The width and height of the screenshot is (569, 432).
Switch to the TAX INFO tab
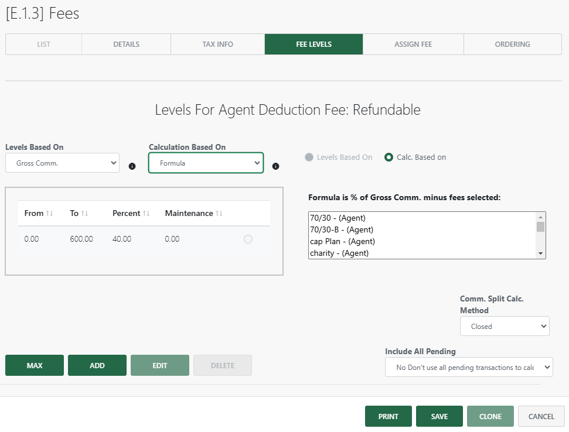coord(217,44)
